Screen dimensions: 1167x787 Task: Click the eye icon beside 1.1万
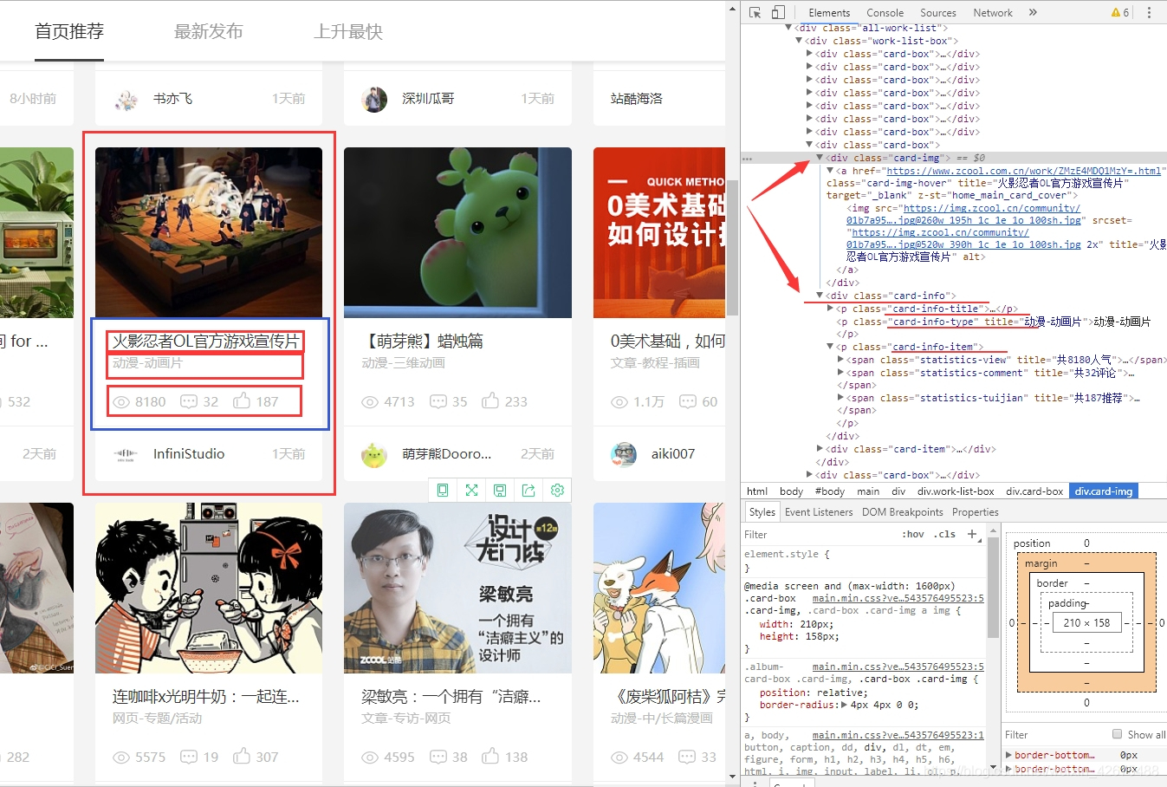tap(619, 402)
